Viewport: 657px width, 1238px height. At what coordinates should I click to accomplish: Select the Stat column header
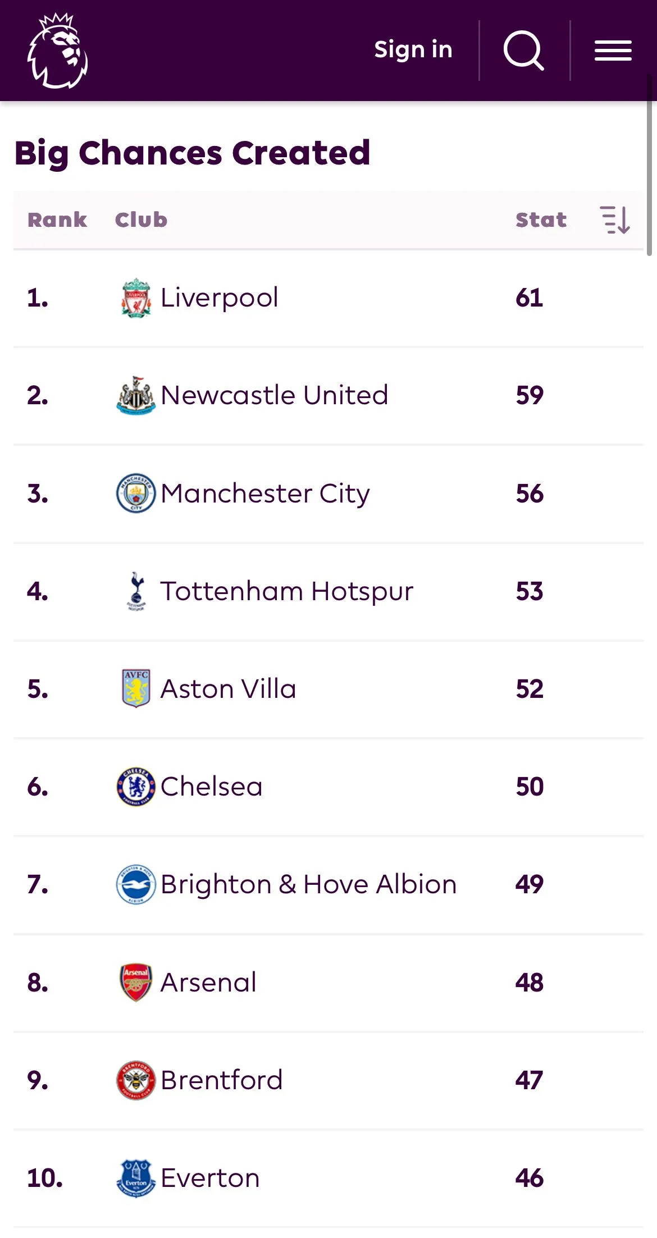click(541, 220)
